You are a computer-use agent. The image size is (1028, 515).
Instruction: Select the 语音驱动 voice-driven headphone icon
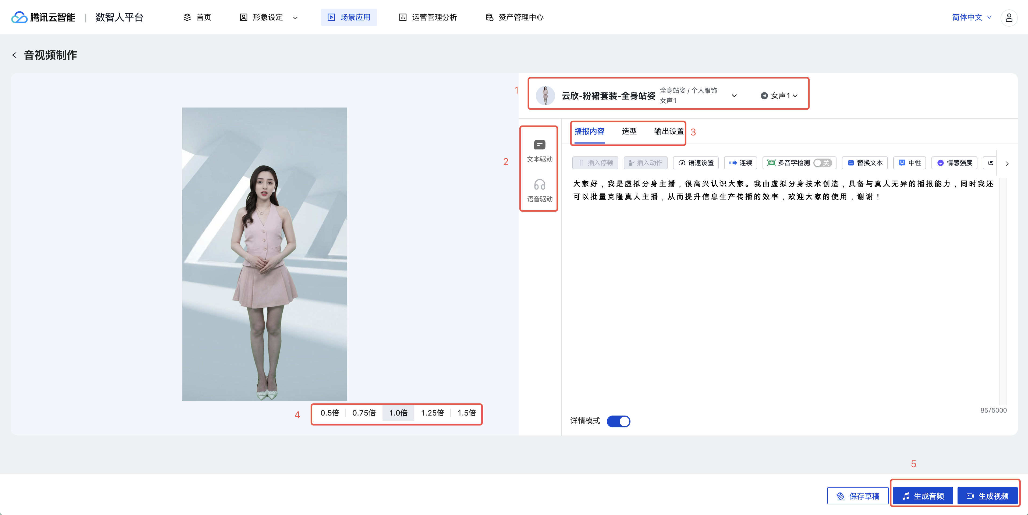[540, 185]
